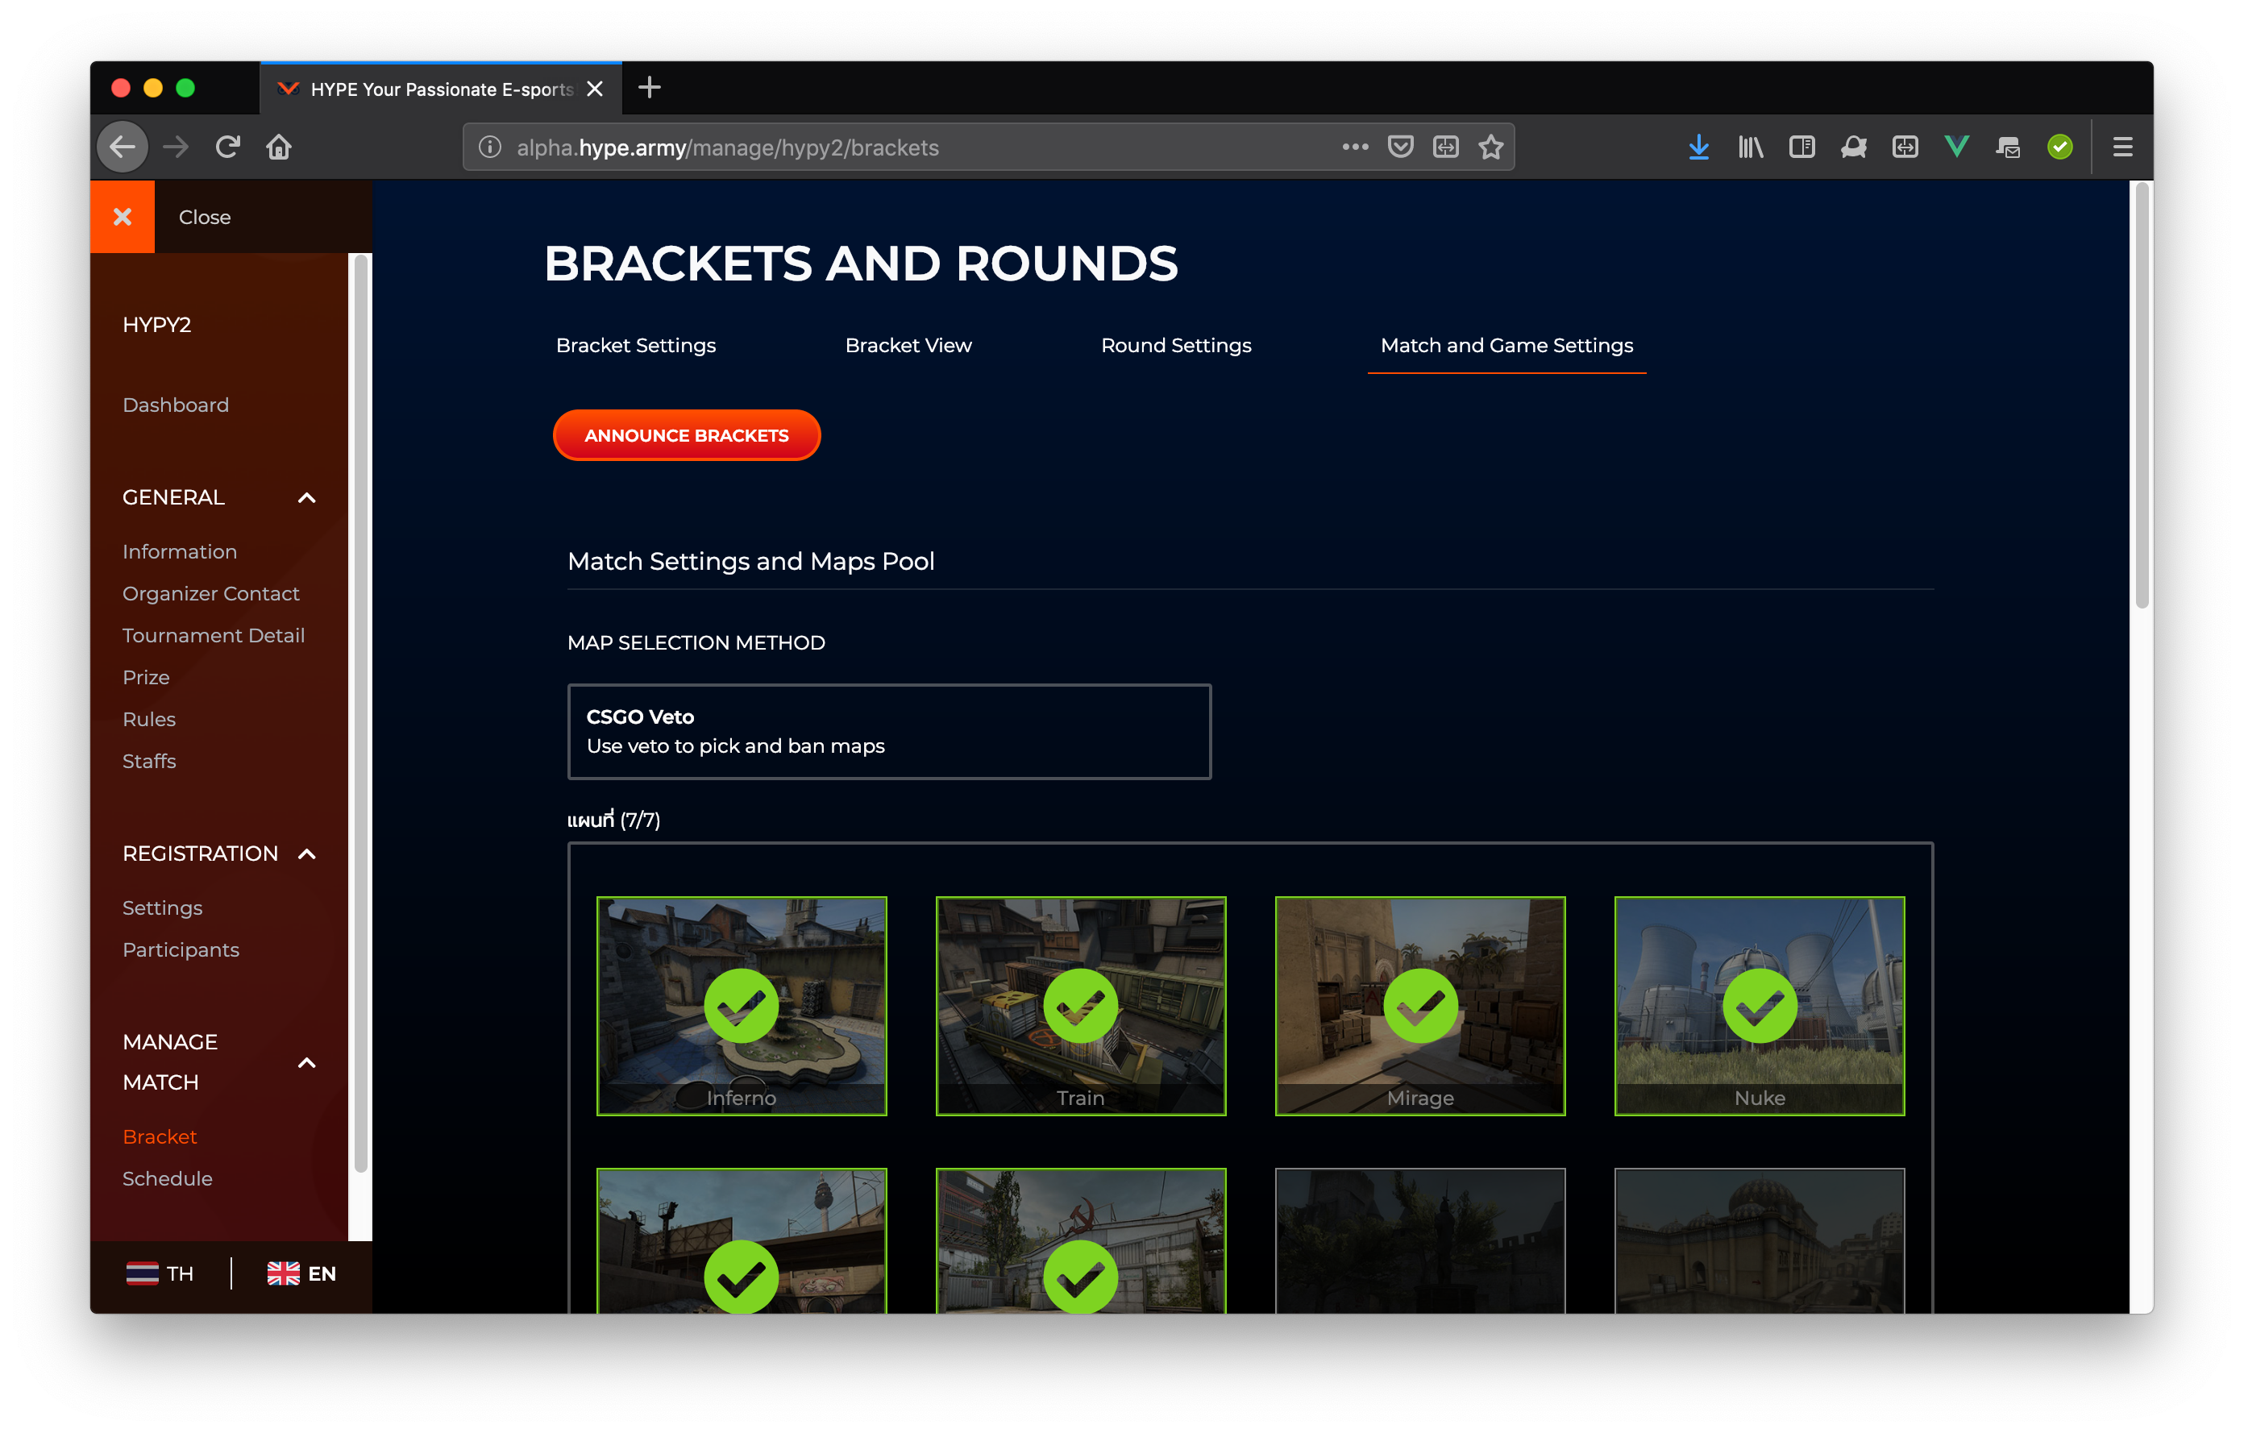Open page actions three-dots menu
The image size is (2244, 1433).
click(x=1355, y=147)
